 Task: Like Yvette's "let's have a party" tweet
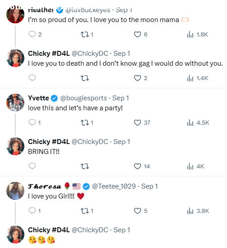point(142,123)
